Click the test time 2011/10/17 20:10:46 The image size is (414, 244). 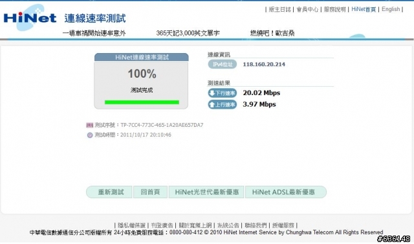[x=146, y=135]
